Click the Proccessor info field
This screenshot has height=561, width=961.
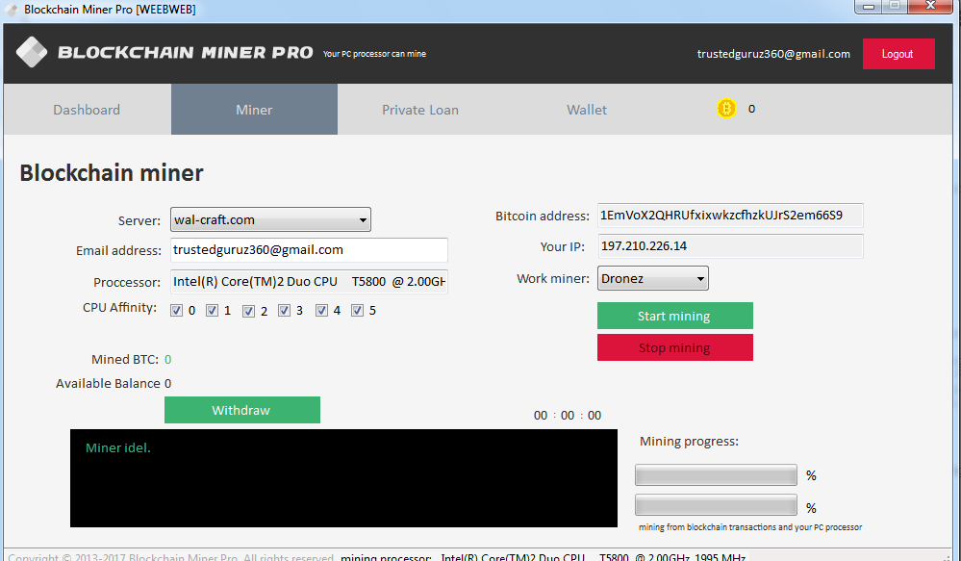click(309, 281)
